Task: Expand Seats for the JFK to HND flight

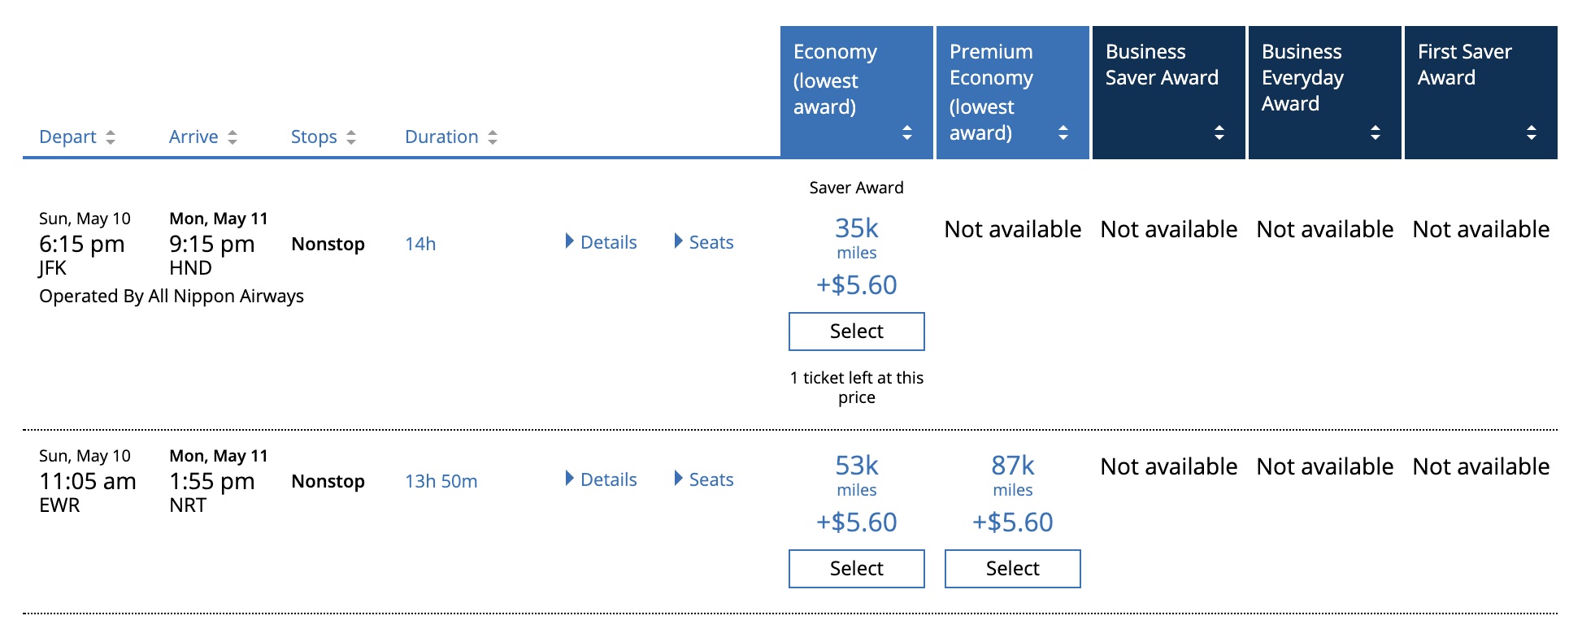Action: [x=704, y=242]
